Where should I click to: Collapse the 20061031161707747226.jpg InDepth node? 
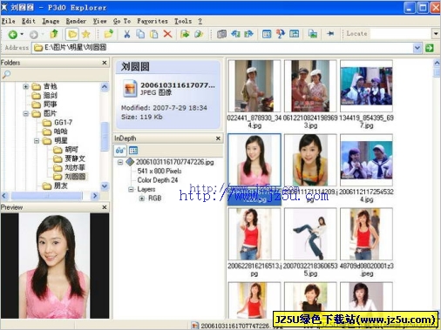click(120, 162)
